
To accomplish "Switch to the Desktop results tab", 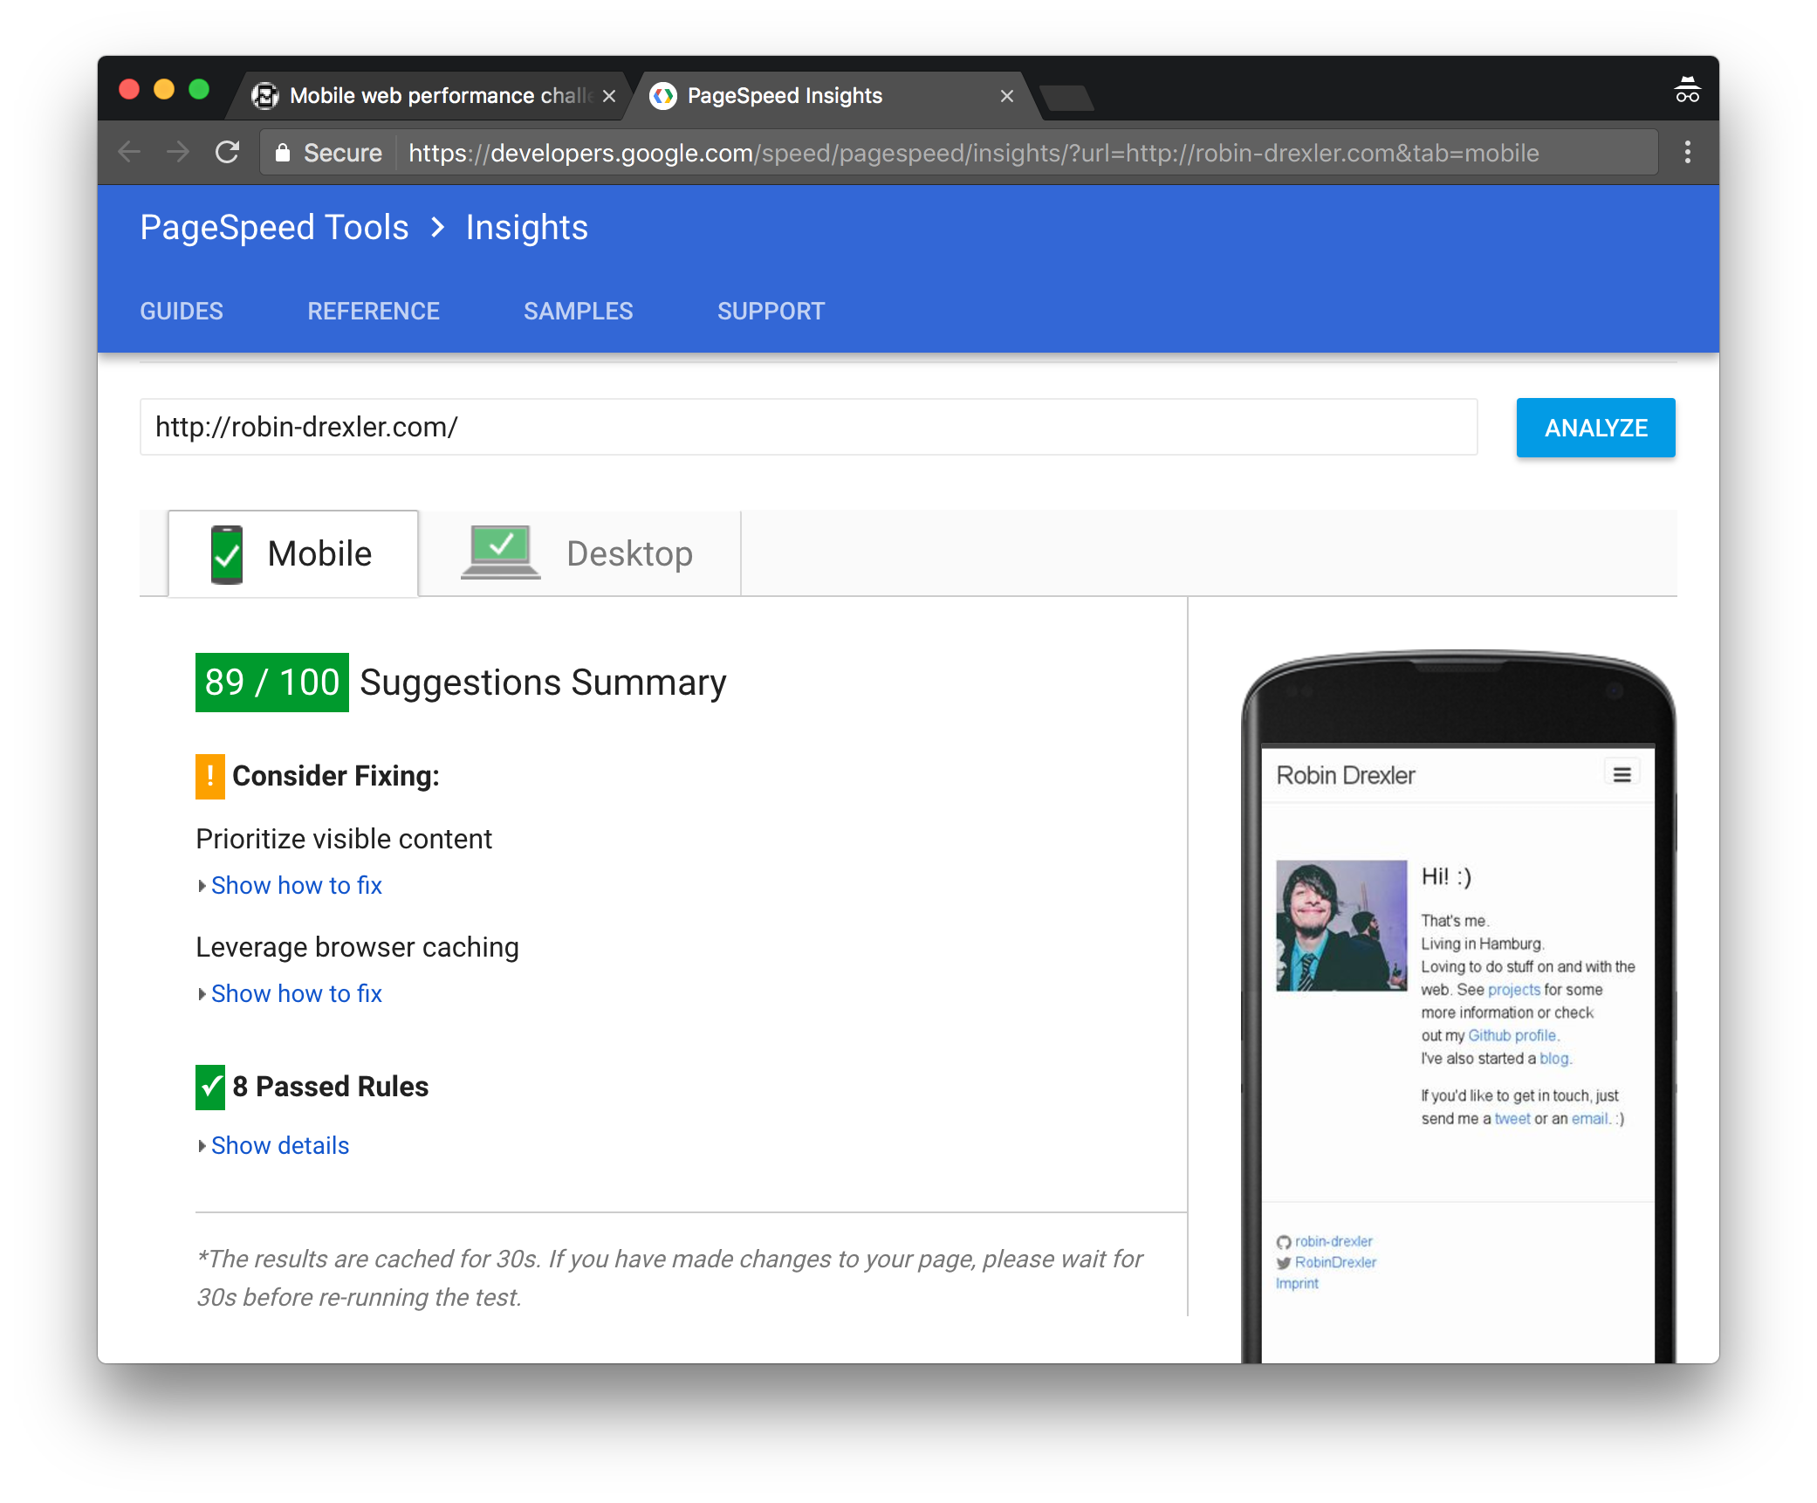I will tap(580, 554).
